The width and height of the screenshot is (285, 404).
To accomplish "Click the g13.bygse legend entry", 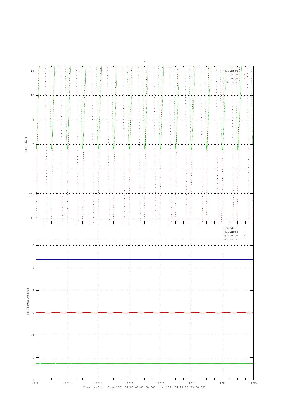I will click(x=230, y=79).
